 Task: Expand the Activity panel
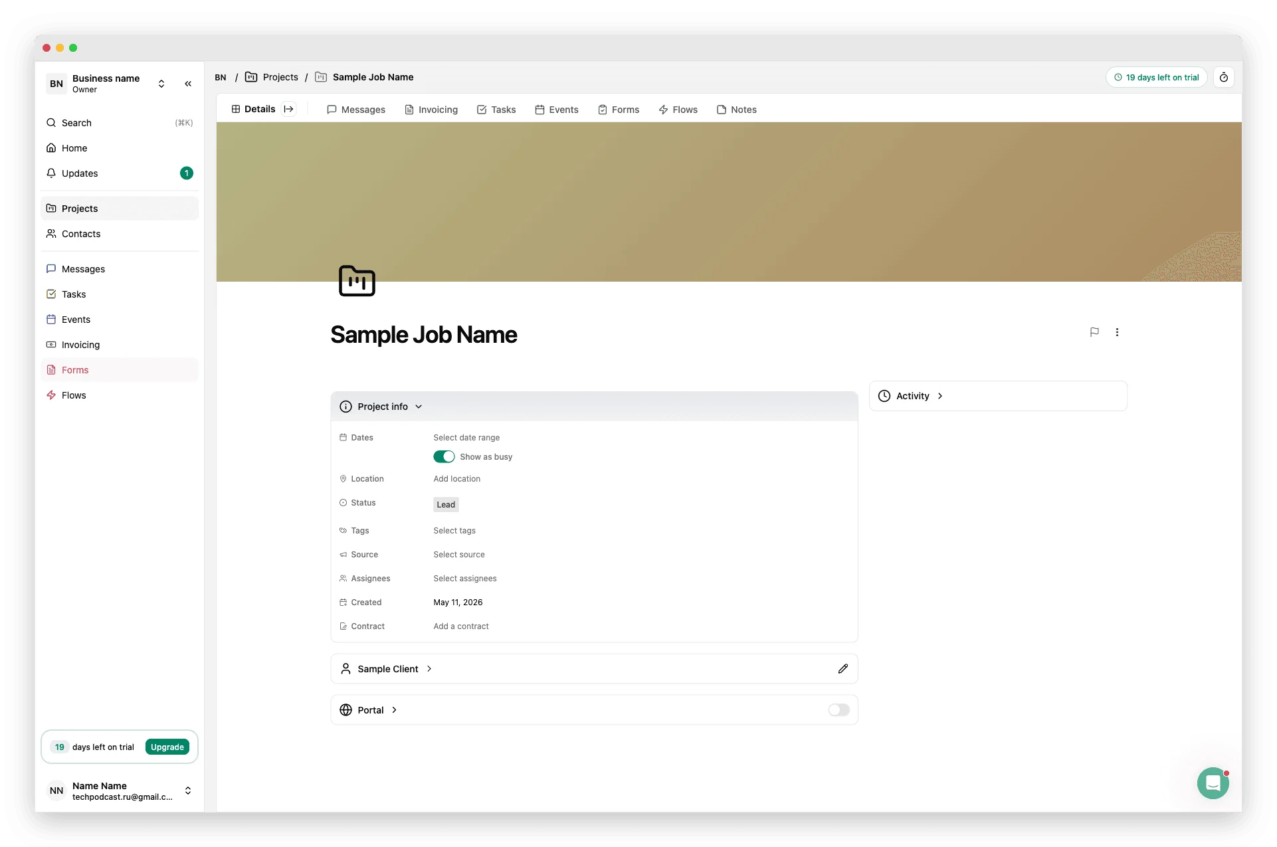pos(939,396)
